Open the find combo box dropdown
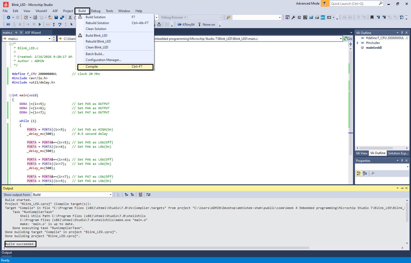This screenshot has width=411, height=263. tap(280, 17)
